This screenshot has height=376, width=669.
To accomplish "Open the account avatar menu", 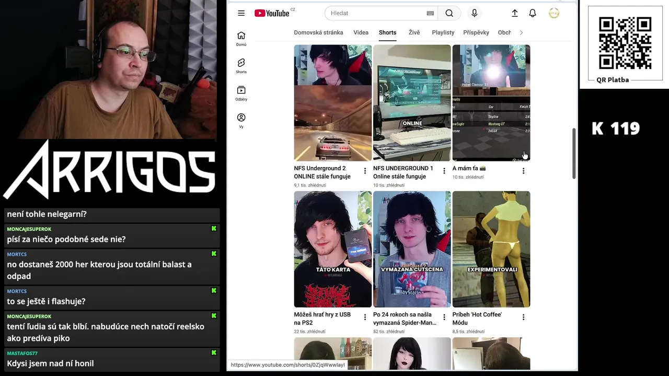I will click(x=554, y=13).
